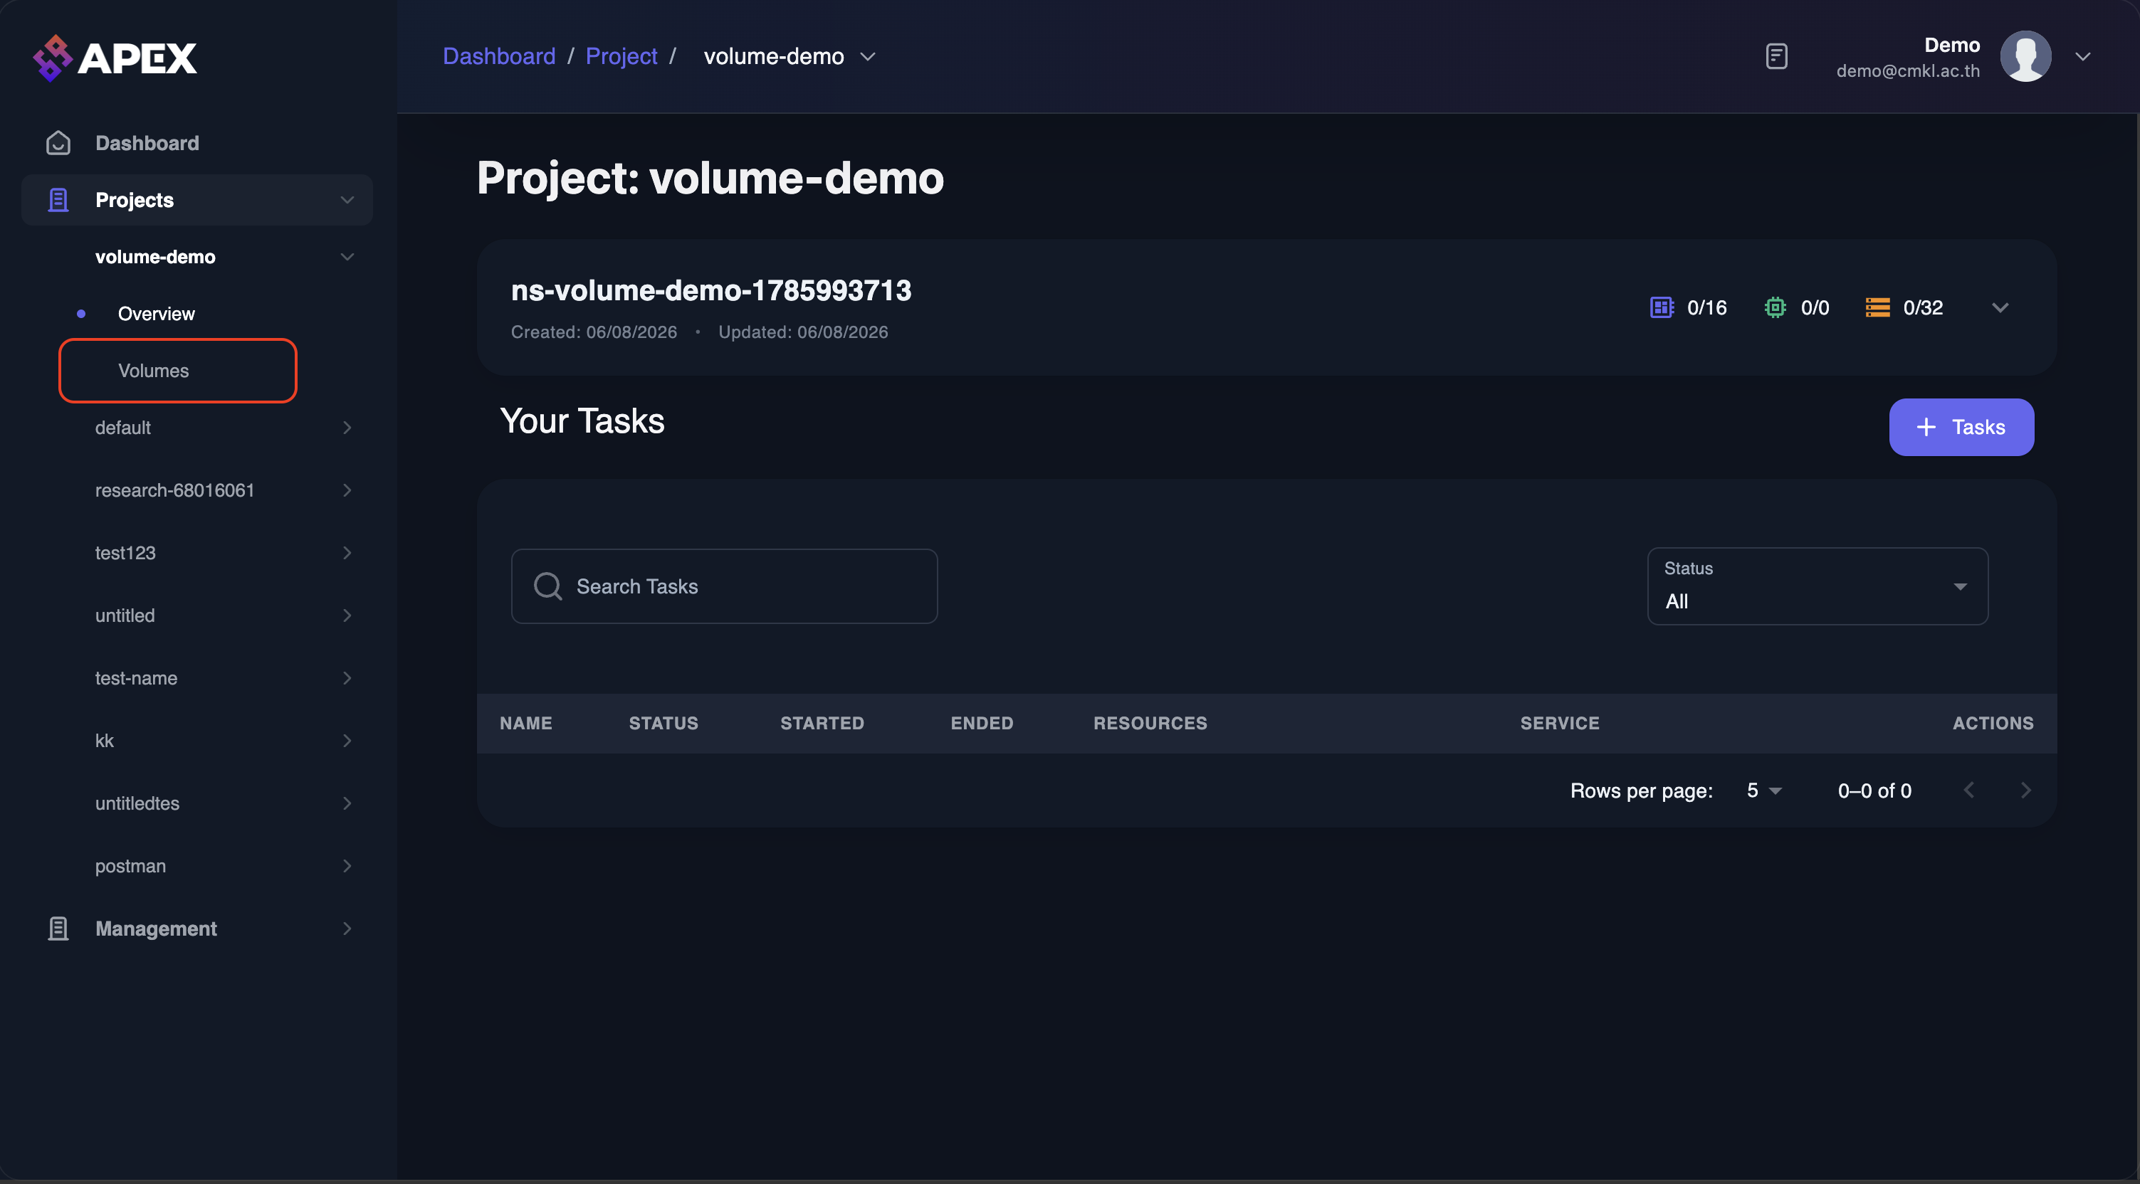Click the Management building icon
Image resolution: width=2140 pixels, height=1184 pixels.
(58, 929)
